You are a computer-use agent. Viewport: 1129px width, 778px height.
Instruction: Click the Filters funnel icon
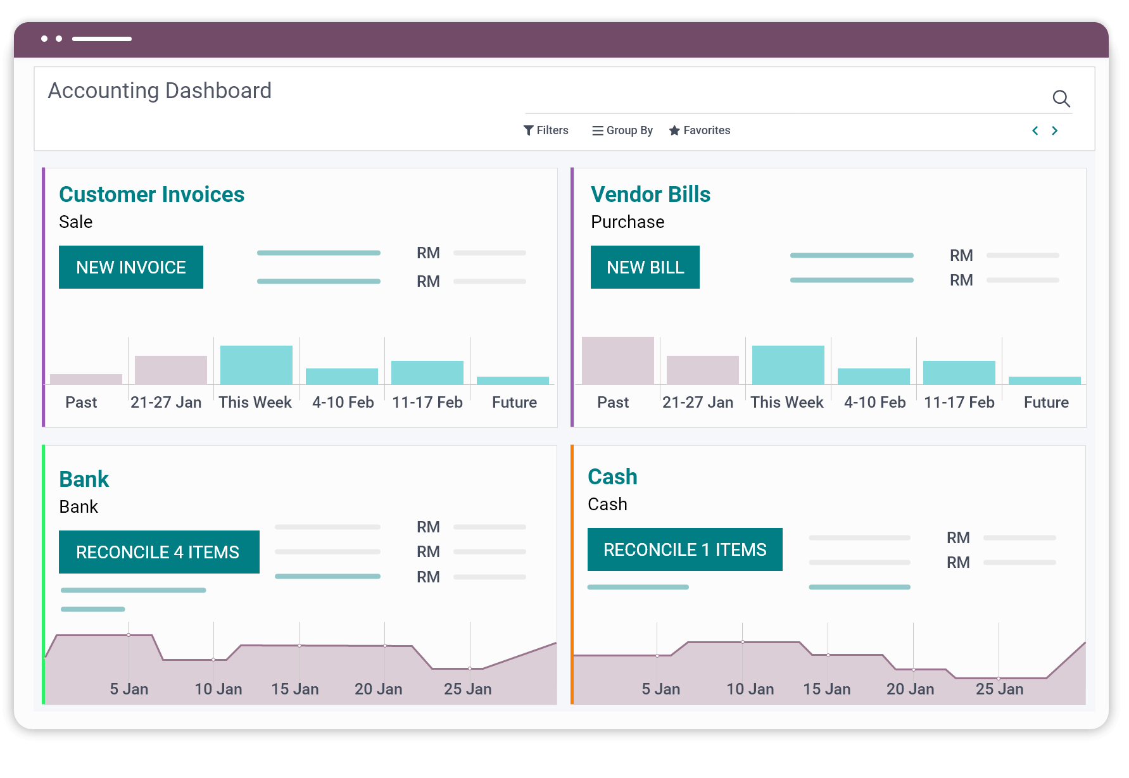click(529, 130)
